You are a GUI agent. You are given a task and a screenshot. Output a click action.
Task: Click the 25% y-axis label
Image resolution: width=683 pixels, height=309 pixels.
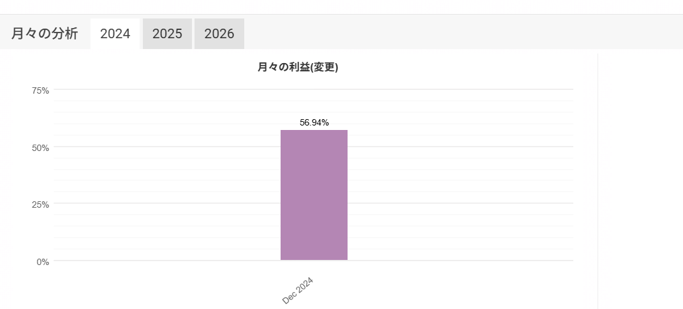[x=40, y=205]
